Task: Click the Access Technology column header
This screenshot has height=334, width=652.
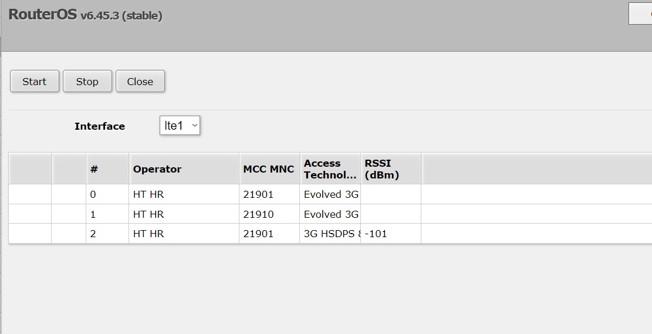Action: 329,169
